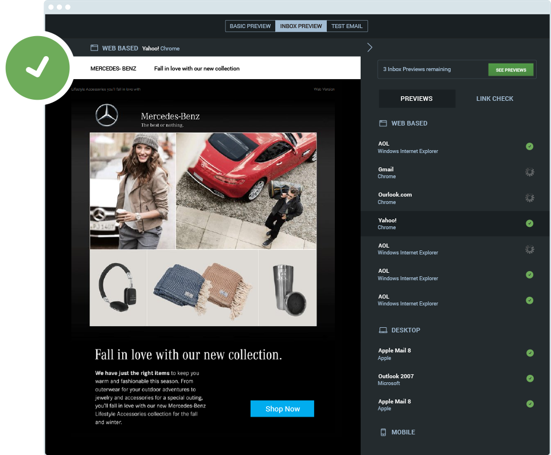Viewport: 551px width, 455px height.
Task: Open the Test Email tab
Action: pos(347,26)
